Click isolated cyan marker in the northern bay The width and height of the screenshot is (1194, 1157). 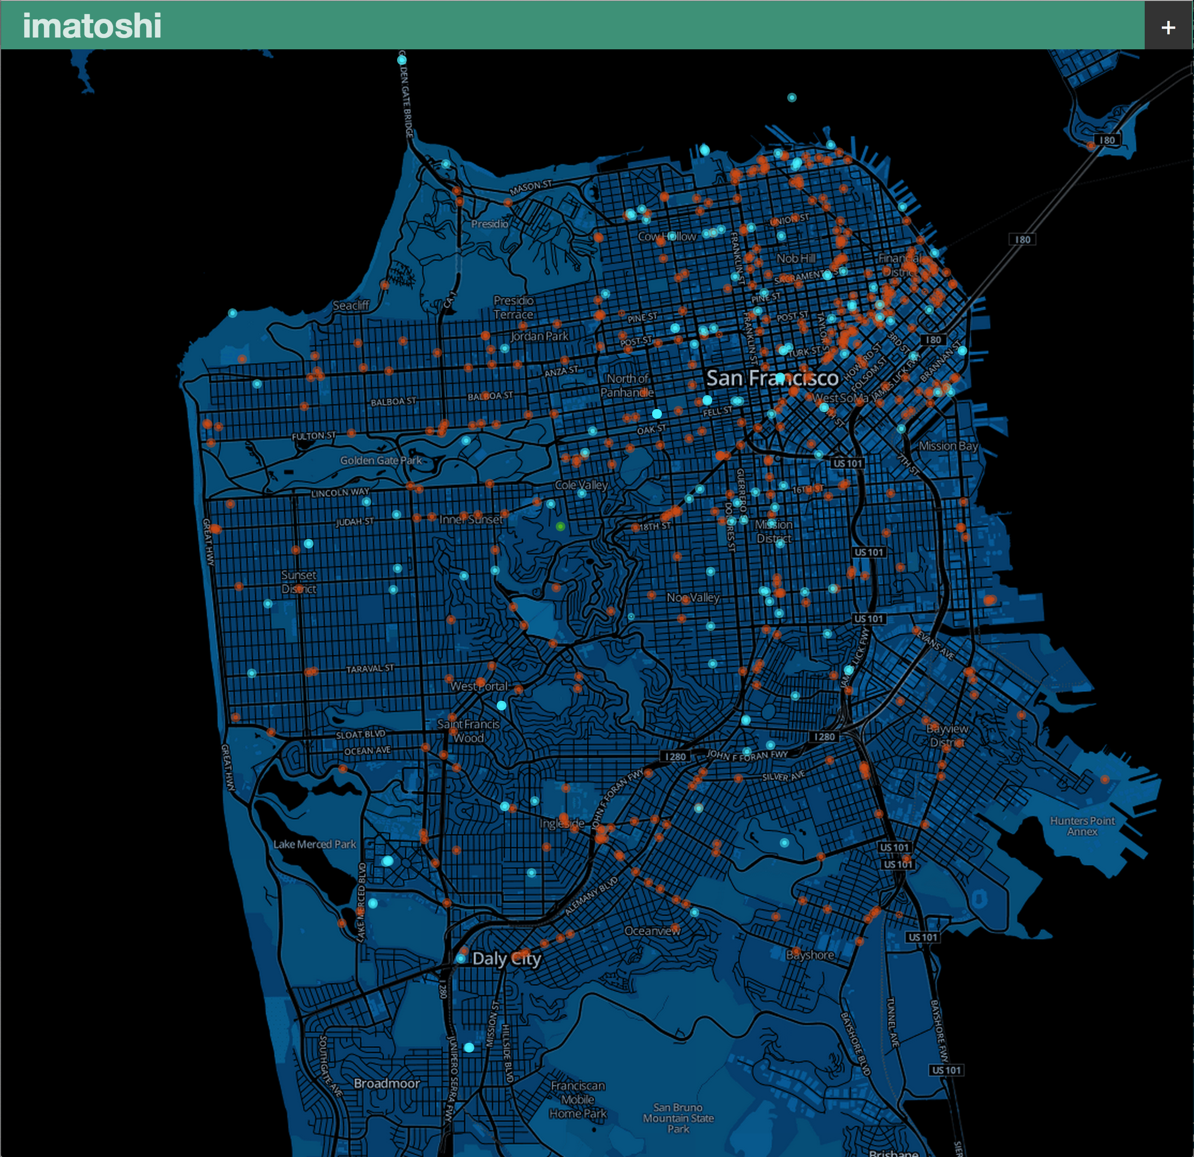point(792,98)
